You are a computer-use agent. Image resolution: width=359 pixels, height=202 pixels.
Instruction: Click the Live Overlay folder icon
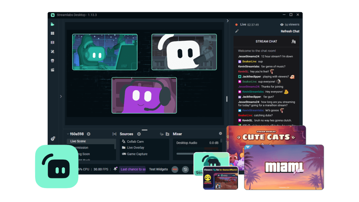click(124, 148)
